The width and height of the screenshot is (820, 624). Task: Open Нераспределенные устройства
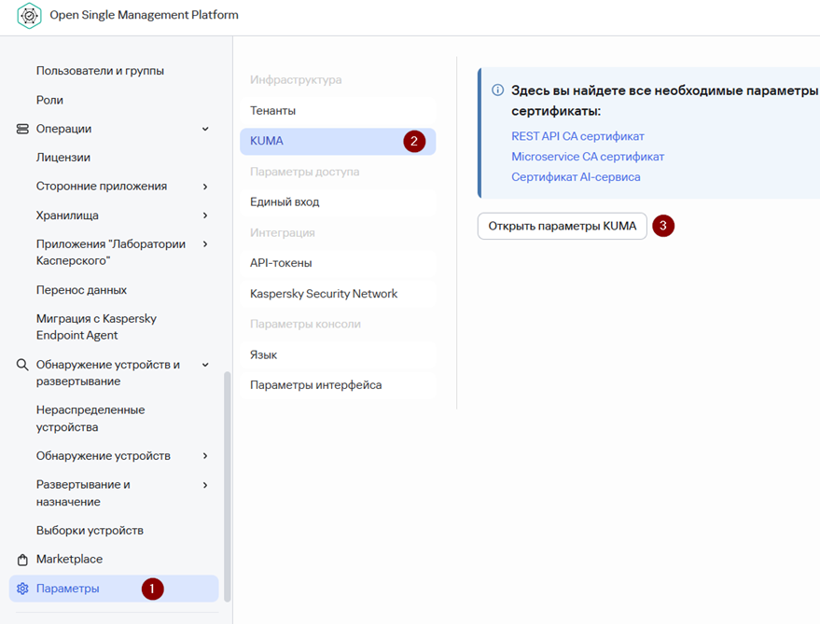pos(90,419)
